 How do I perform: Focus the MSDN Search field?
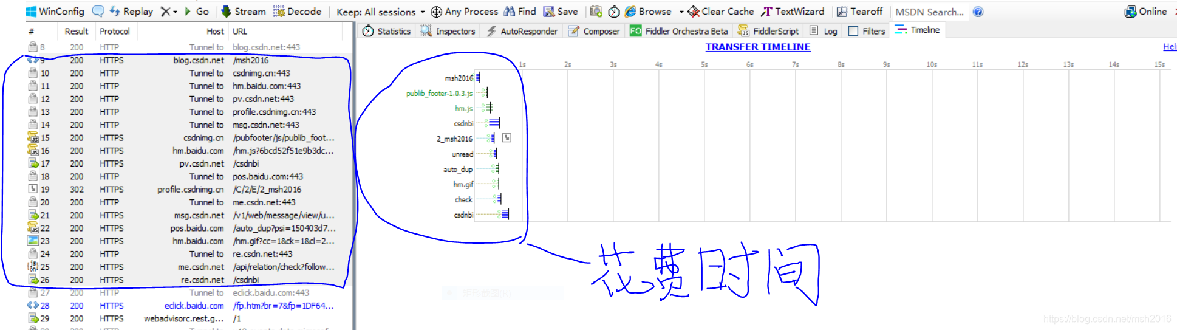[x=929, y=12]
